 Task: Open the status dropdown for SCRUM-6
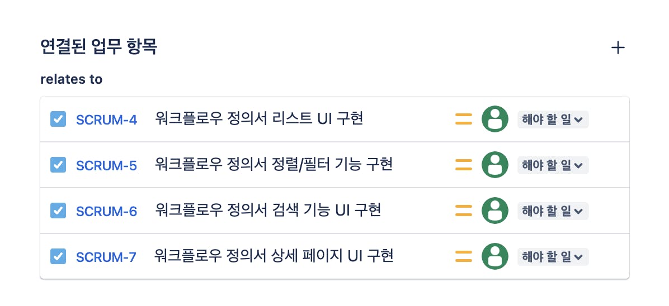point(552,211)
